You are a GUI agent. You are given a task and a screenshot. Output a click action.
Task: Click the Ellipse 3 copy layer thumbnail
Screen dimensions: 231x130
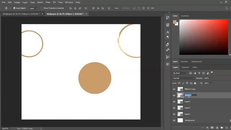pos(180,89)
